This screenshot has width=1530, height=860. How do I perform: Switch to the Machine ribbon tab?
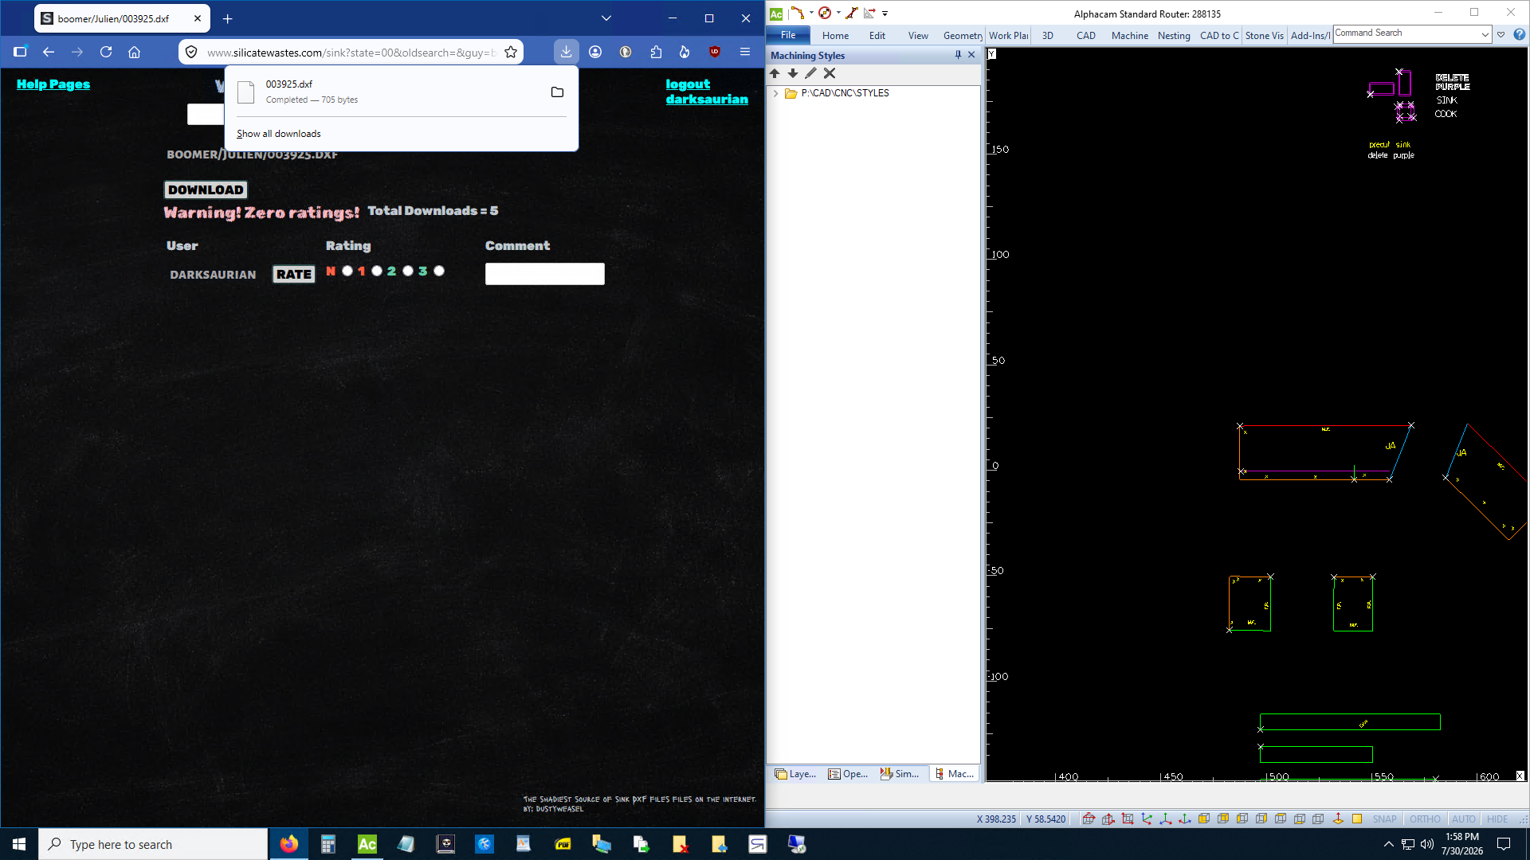(x=1129, y=35)
